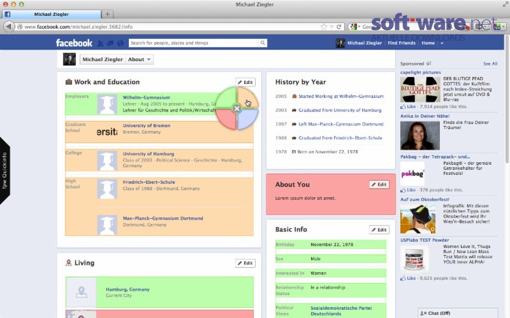Open the University of Bremen link
The width and height of the screenshot is (510, 318).
(x=147, y=125)
